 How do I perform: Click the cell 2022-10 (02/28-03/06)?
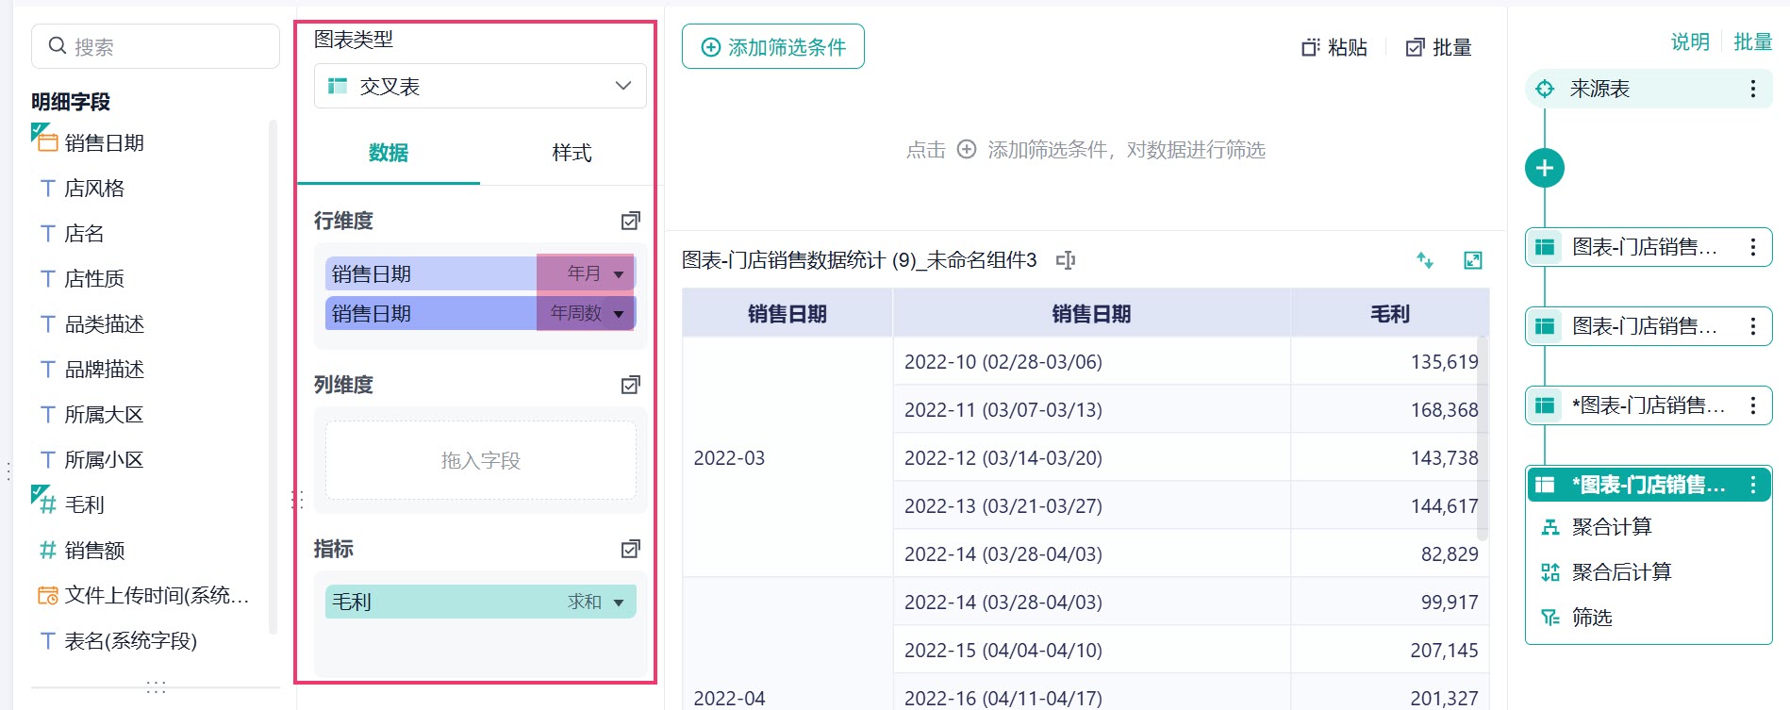coord(1091,361)
